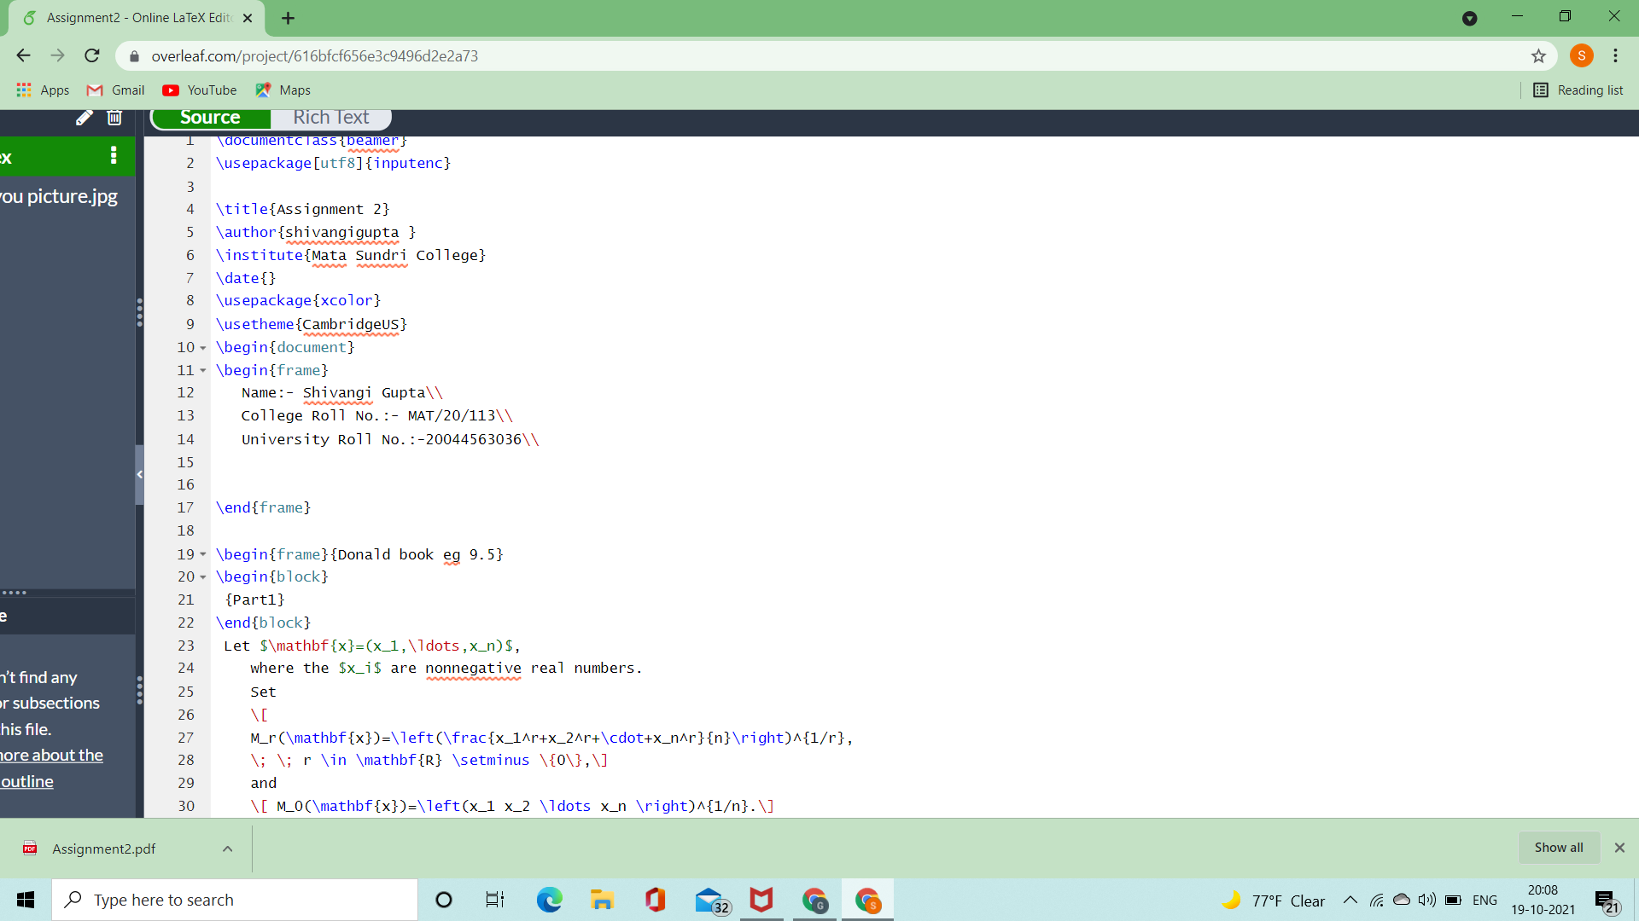Open Apps bookmark shortcut
This screenshot has height=921, width=1639.
[x=43, y=90]
